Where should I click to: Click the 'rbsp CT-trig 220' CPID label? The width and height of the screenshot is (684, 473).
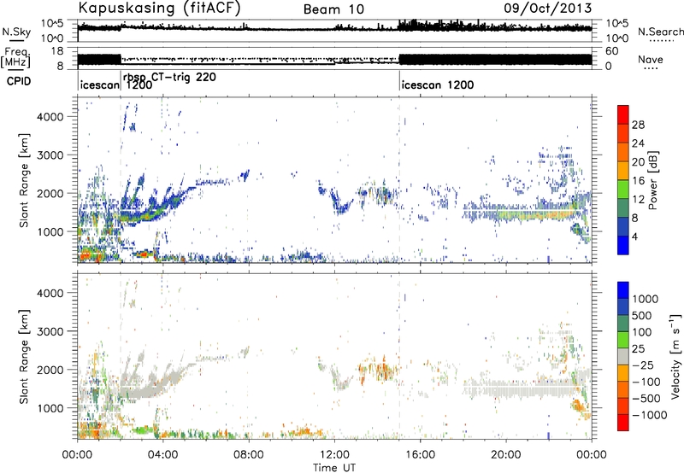pos(169,78)
